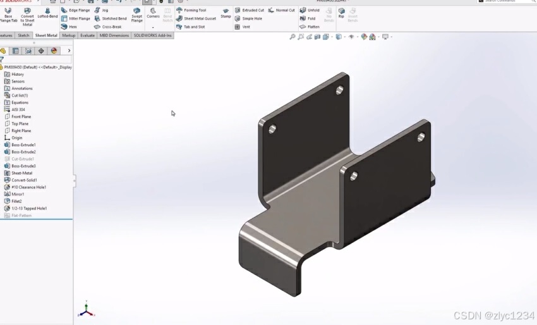Select the Convert-Solid1 feature
Image resolution: width=537 pixels, height=325 pixels.
[x=21, y=180]
